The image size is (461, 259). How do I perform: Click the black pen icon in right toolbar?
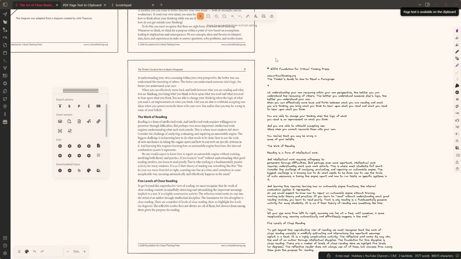tap(457, 51)
